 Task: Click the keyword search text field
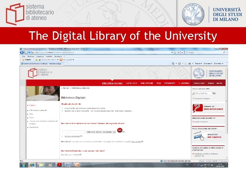(73, 132)
